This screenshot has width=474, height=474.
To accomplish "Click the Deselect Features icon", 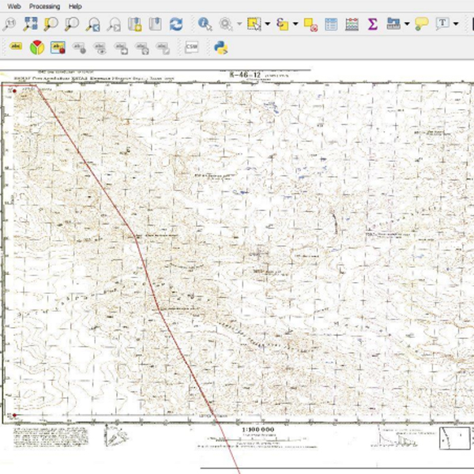I will [310, 24].
